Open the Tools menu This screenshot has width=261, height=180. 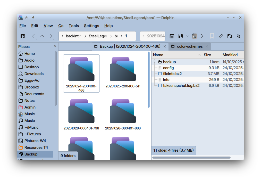click(74, 26)
